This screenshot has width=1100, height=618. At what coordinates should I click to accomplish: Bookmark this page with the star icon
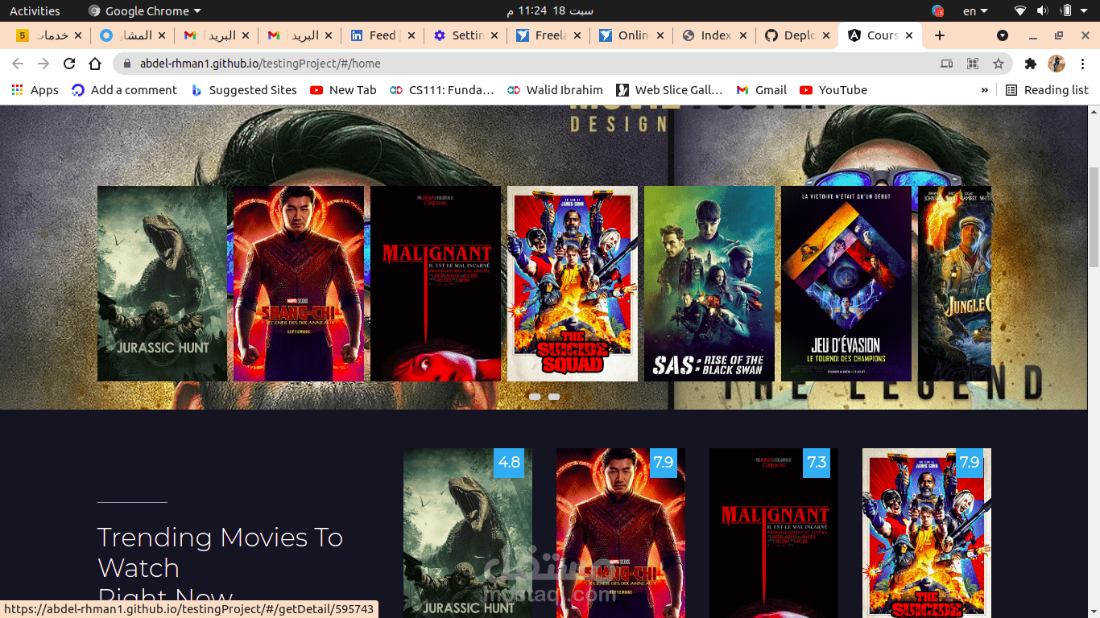click(999, 64)
